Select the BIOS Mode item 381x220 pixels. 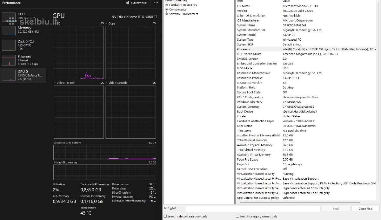tap(244, 68)
